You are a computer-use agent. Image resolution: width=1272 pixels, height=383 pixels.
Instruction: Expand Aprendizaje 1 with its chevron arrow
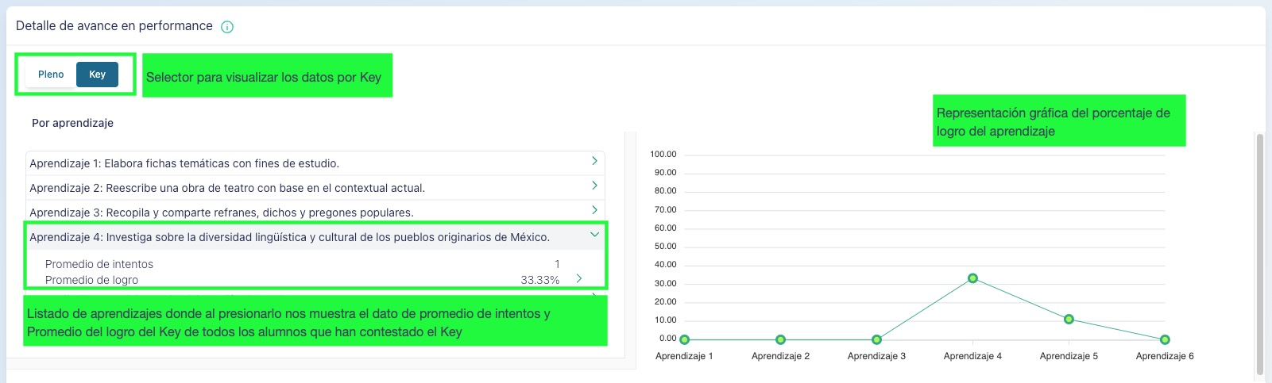click(x=594, y=161)
